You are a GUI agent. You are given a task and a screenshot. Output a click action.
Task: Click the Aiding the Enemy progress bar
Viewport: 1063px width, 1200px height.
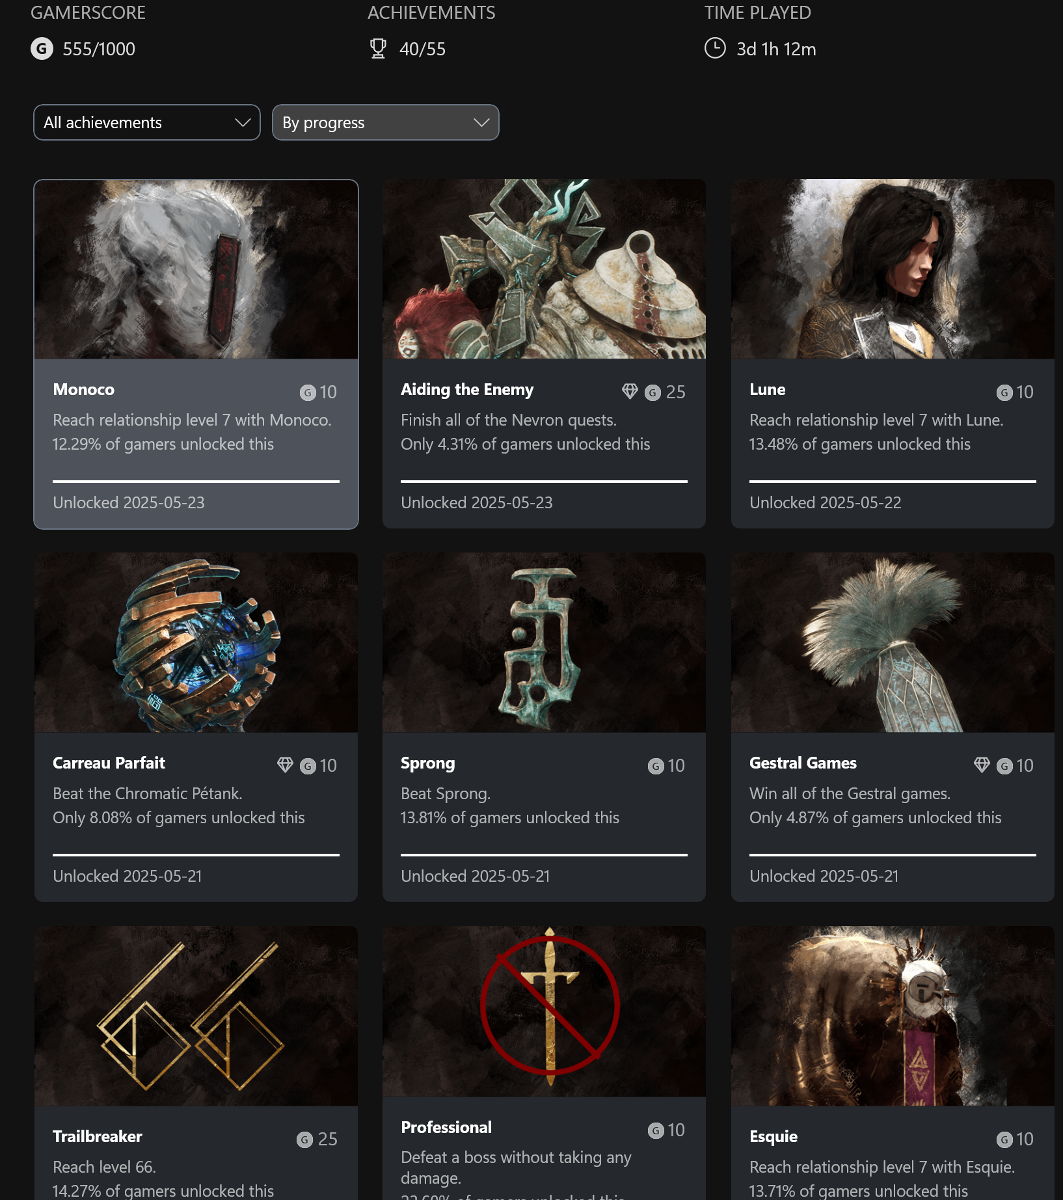click(544, 482)
